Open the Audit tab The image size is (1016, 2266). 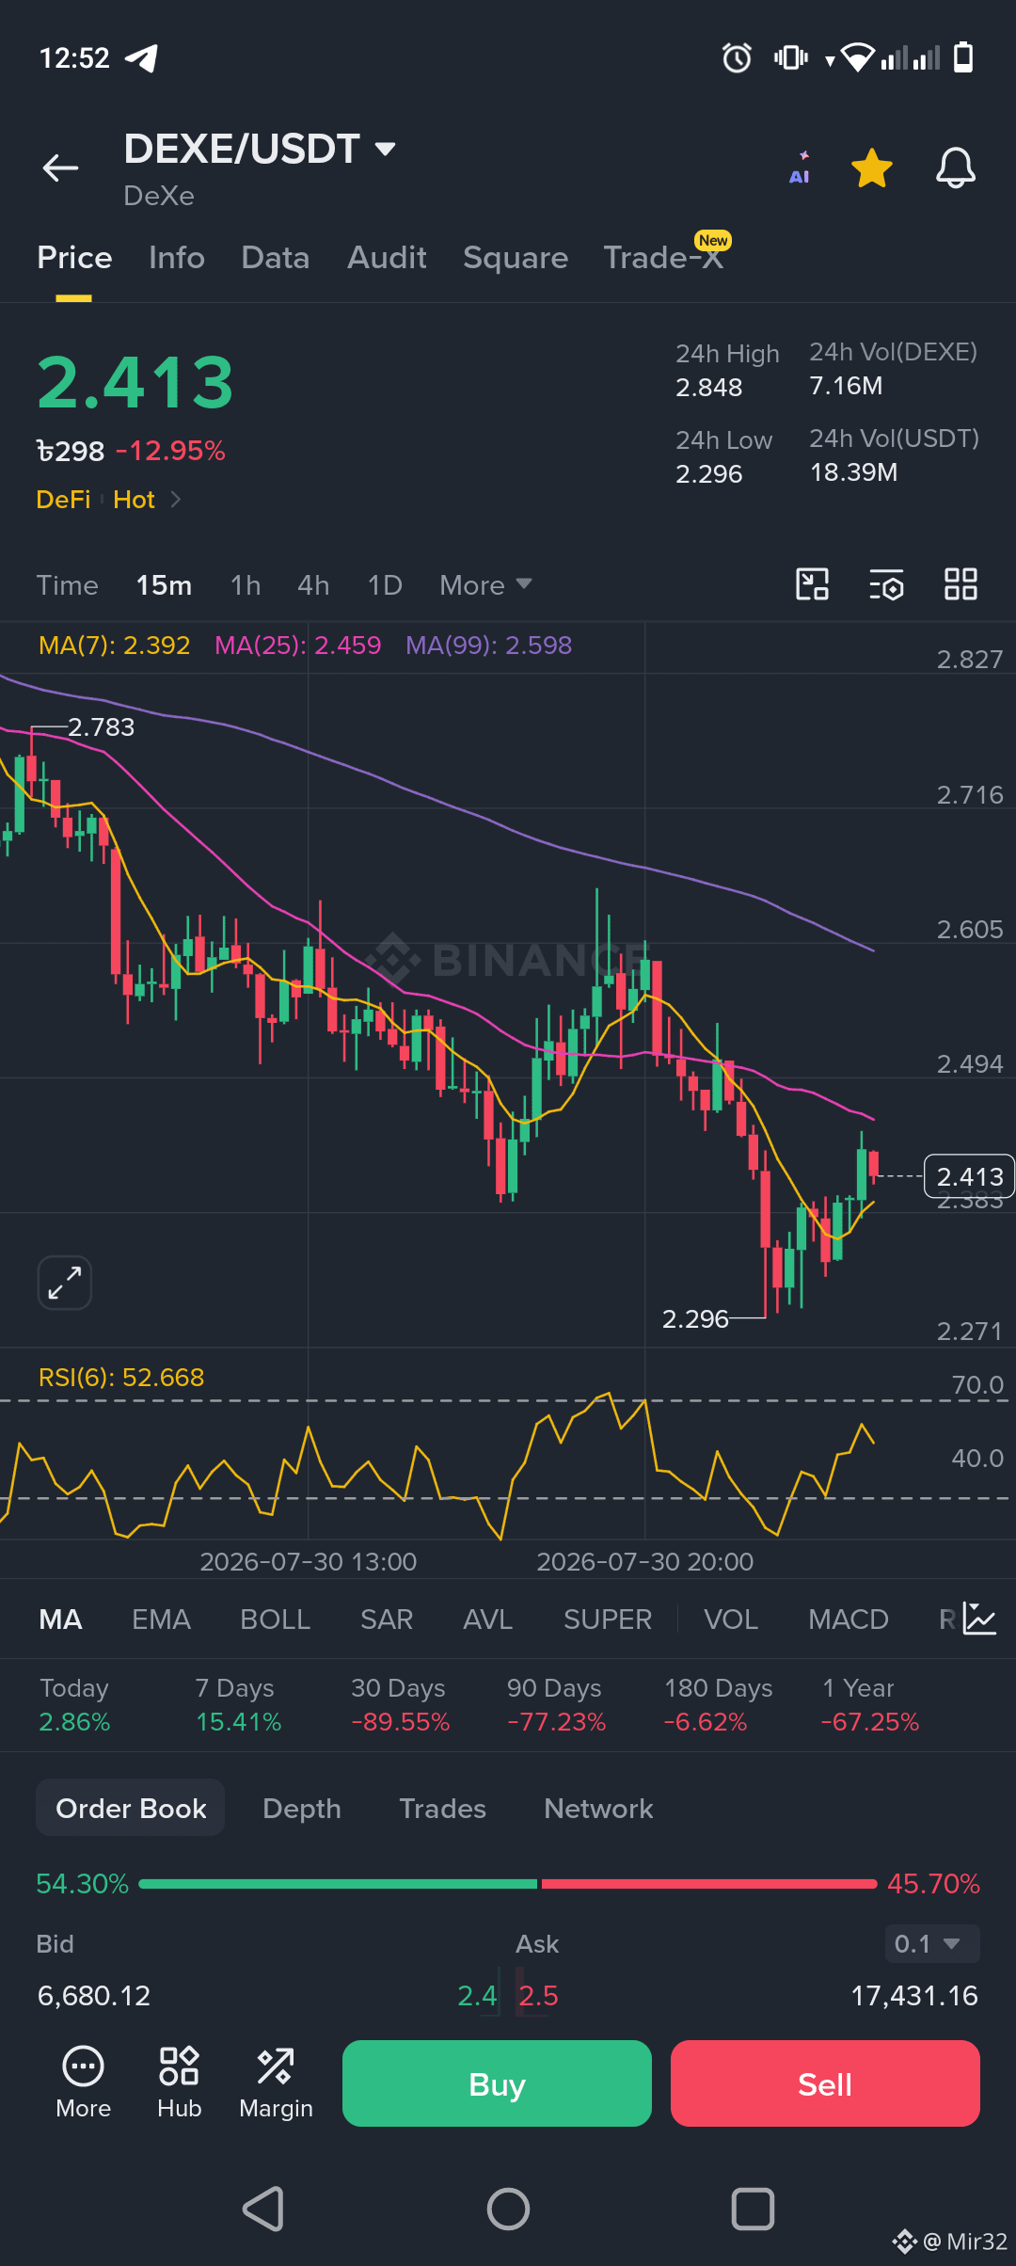(387, 257)
